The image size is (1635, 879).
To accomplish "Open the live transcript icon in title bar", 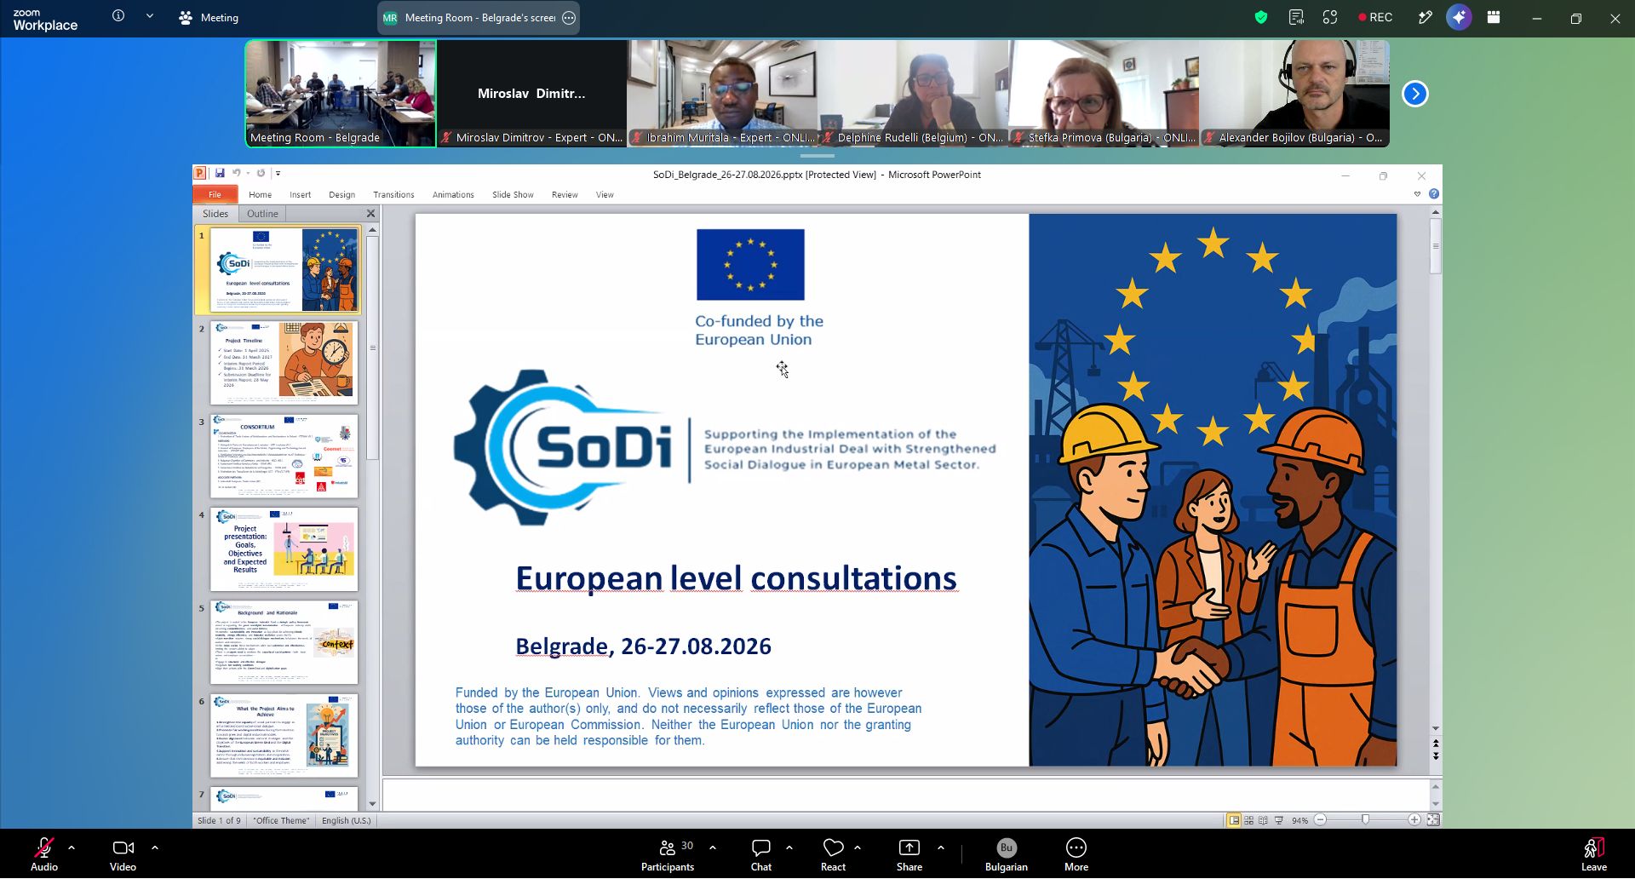I will tap(1296, 17).
